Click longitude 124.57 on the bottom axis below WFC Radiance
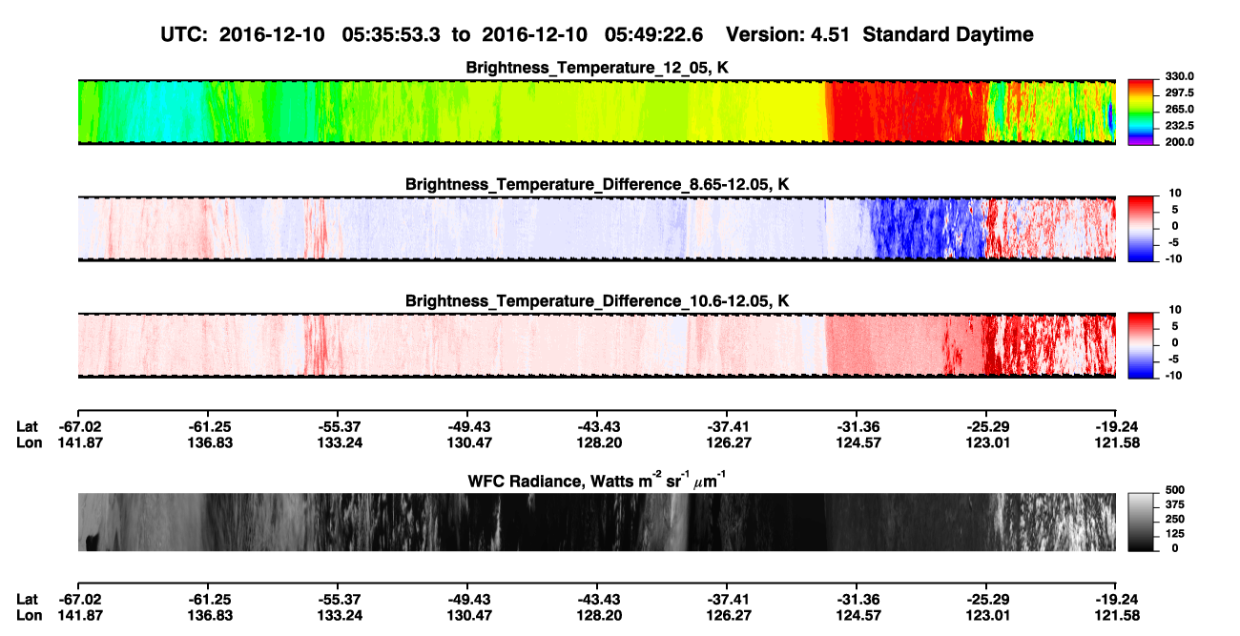The image size is (1240, 636). [857, 614]
